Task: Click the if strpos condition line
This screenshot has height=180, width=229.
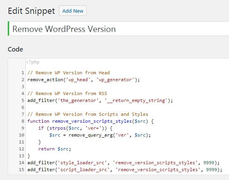Action: [75, 128]
